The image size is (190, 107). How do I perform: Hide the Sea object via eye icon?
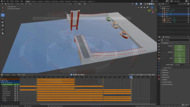[188, 14]
